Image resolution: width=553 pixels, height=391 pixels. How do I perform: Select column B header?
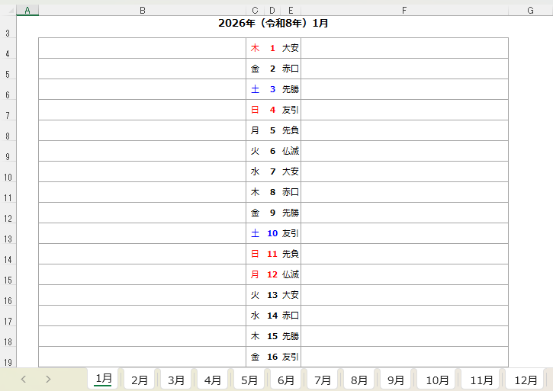(x=143, y=10)
